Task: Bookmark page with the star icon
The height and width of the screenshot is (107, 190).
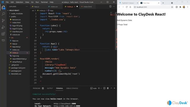Action: click(x=172, y=7)
